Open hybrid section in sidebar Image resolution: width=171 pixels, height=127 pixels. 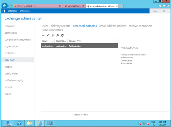(8, 94)
